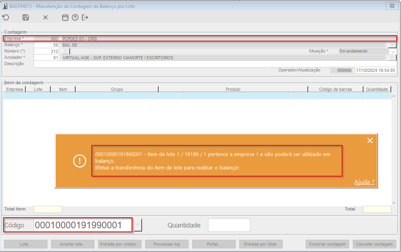Click the Acertar lote... button
Viewport: 401px width, 252px height.
(73, 244)
